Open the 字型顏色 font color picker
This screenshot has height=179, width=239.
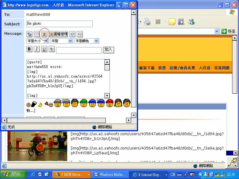(x=87, y=41)
